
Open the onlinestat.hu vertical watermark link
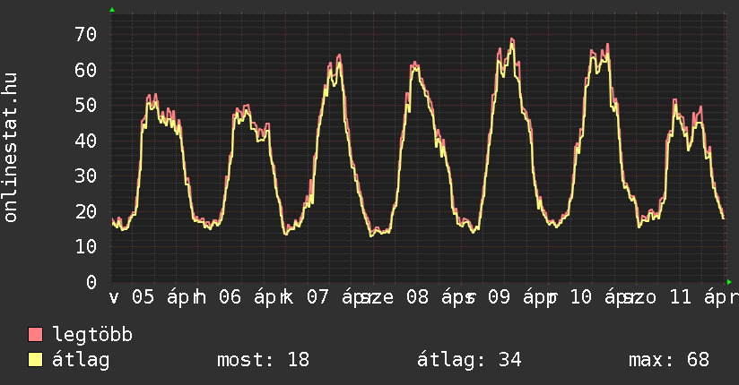tap(12, 149)
